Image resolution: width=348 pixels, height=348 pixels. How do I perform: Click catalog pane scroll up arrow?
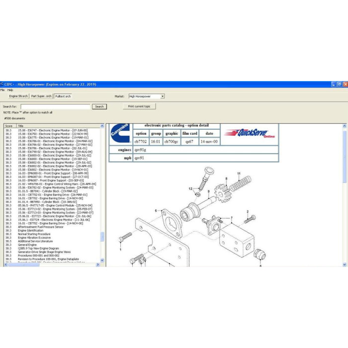pyautogui.click(x=345, y=126)
